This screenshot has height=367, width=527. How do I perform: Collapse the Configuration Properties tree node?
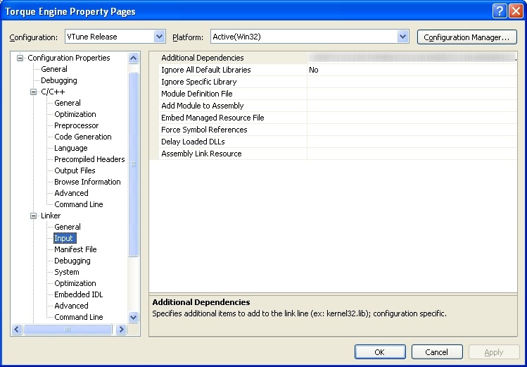(x=21, y=58)
